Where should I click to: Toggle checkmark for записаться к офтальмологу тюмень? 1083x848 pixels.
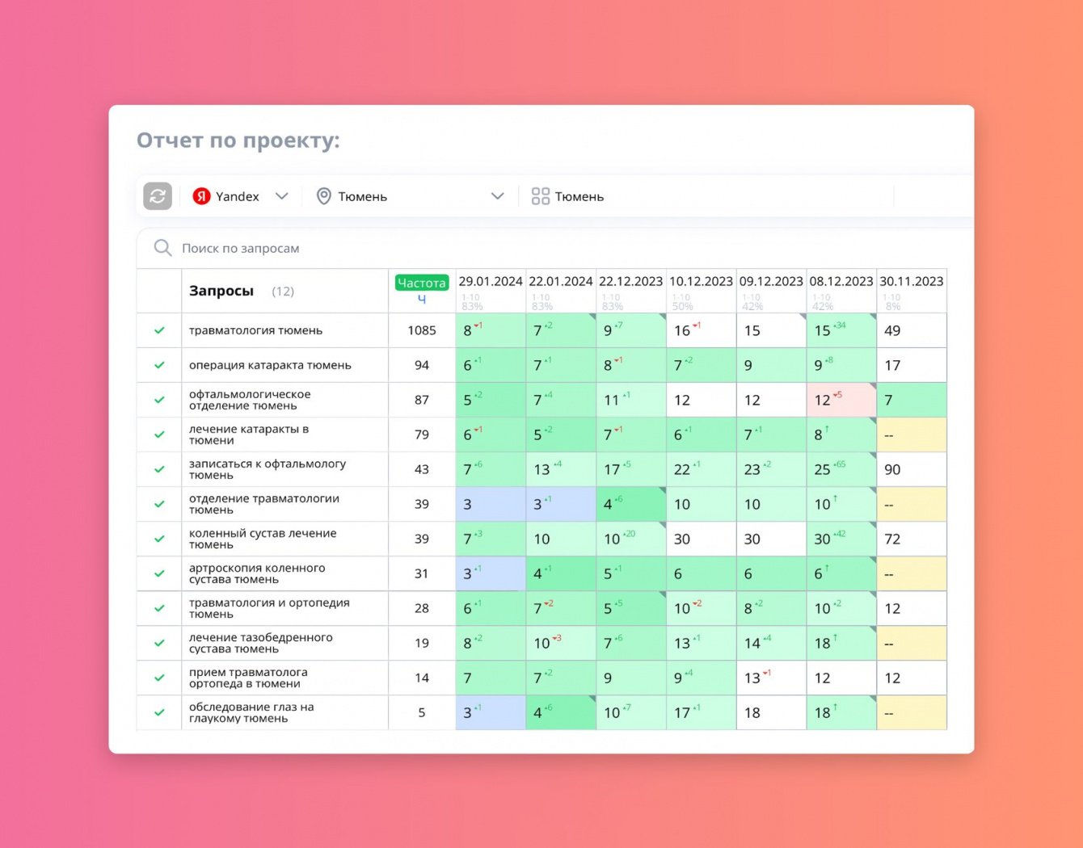159,469
